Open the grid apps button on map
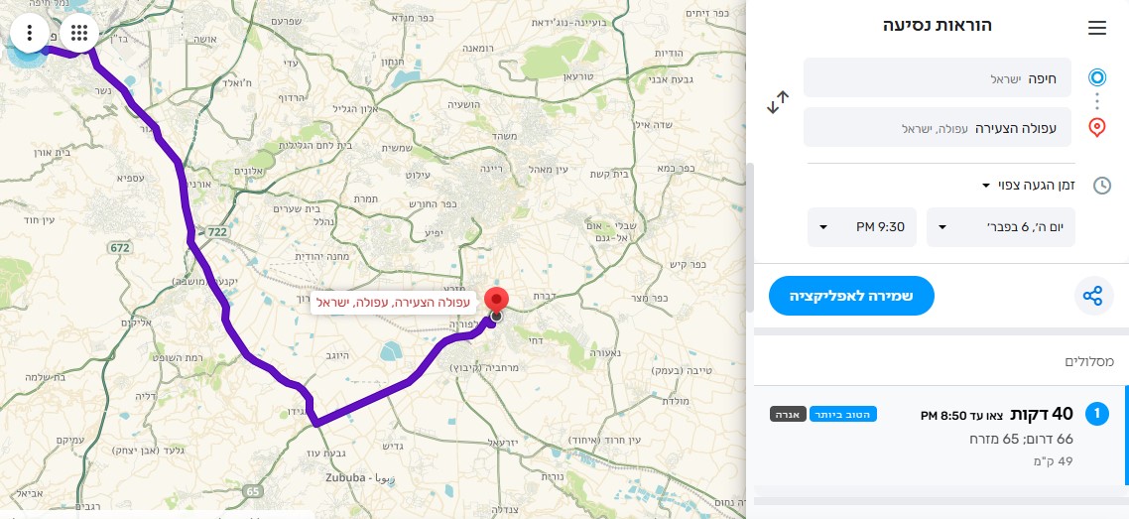 [x=79, y=33]
